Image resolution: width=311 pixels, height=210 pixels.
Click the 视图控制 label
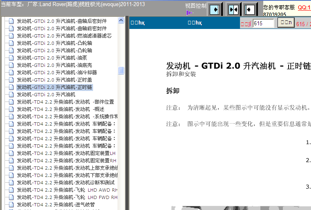click(x=195, y=6)
